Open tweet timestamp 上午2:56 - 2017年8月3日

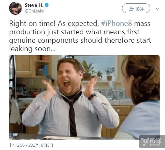(x=31, y=145)
